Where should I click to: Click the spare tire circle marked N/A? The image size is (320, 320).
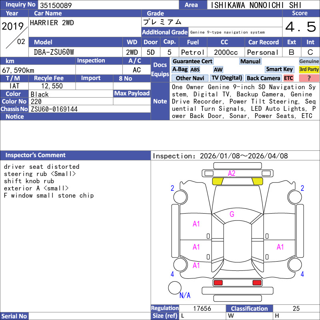pyautogui.click(x=175, y=288)
